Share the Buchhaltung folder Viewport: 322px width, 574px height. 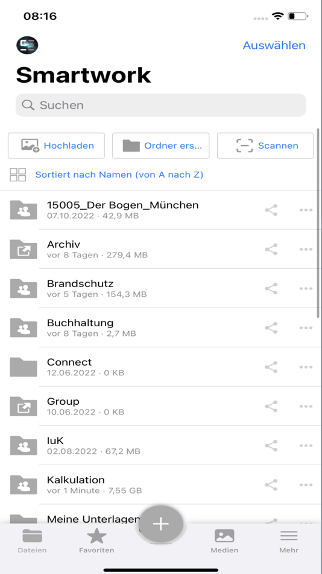tap(271, 327)
